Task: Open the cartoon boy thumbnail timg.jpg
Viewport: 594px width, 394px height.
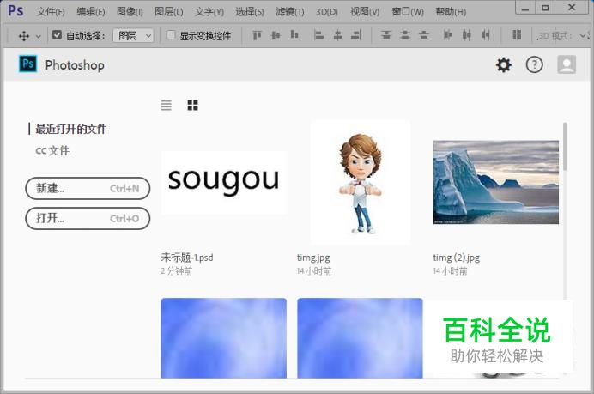Action: 361,183
